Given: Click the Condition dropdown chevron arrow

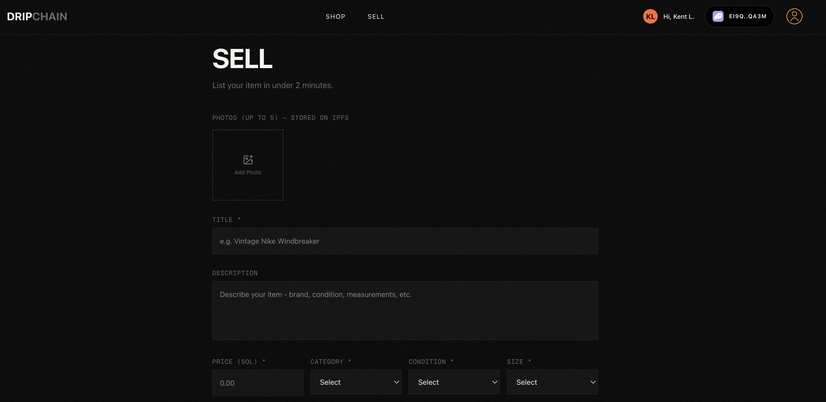Looking at the screenshot, I should pyautogui.click(x=495, y=382).
